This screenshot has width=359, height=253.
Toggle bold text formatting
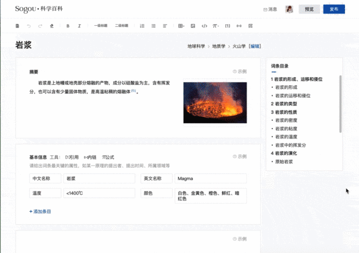coord(68,26)
